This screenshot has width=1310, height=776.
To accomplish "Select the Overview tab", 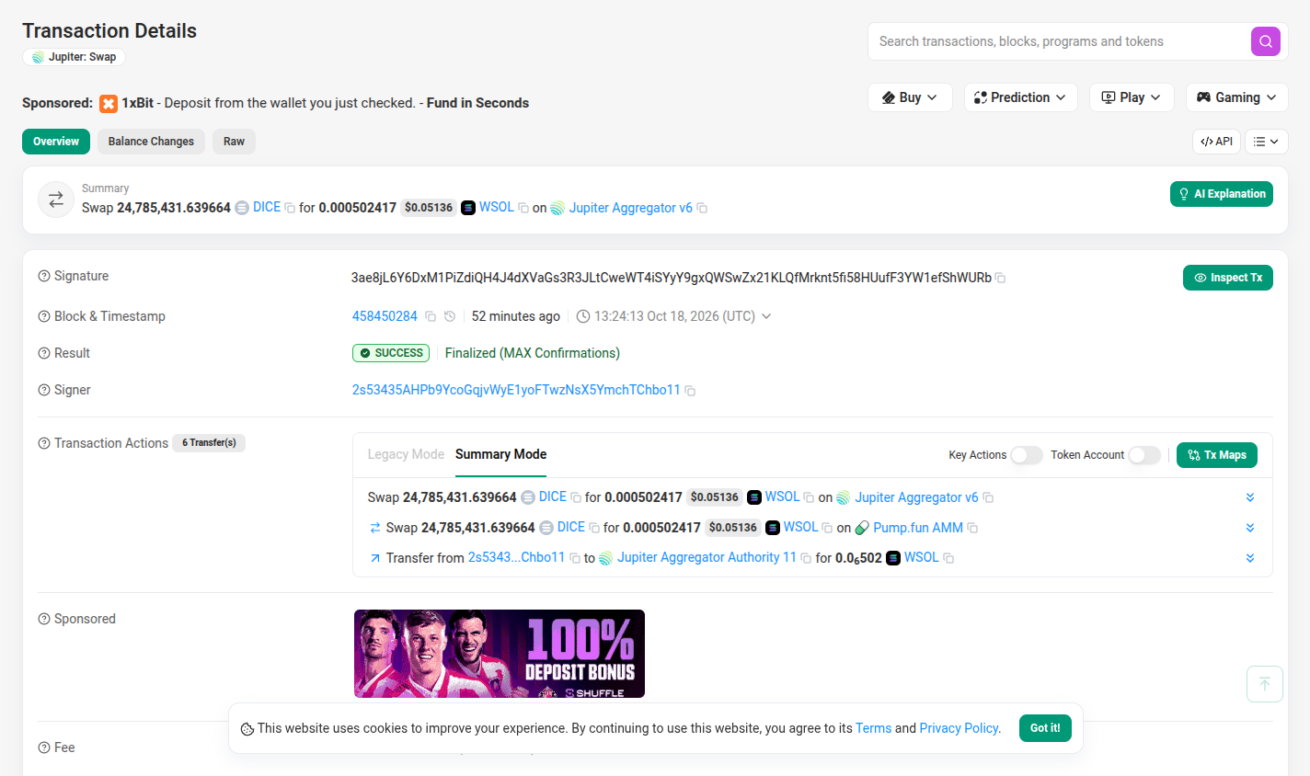I will 56,142.
